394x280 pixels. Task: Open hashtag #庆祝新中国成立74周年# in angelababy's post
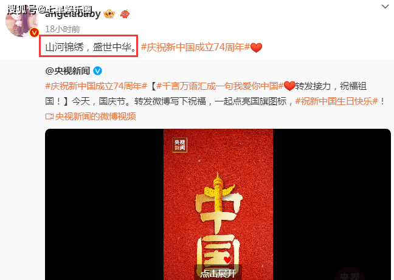click(195, 47)
